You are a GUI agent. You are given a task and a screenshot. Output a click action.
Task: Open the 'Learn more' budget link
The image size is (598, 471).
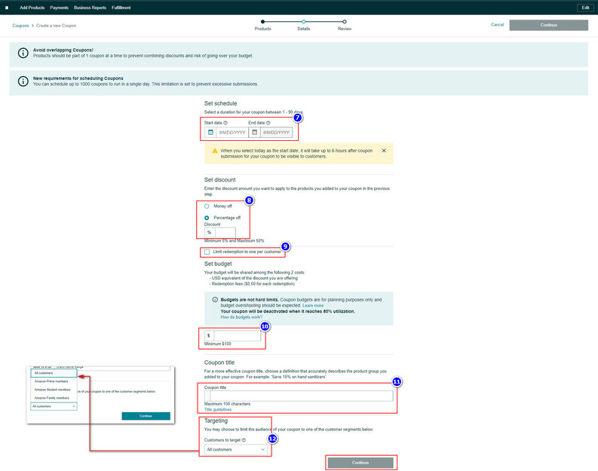(313, 306)
